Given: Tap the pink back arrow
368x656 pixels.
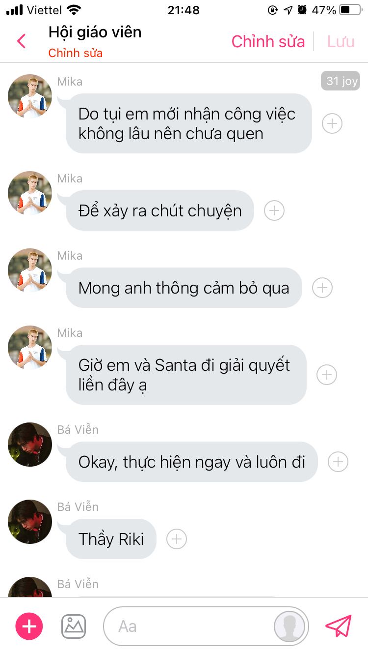Looking at the screenshot, I should click(21, 41).
